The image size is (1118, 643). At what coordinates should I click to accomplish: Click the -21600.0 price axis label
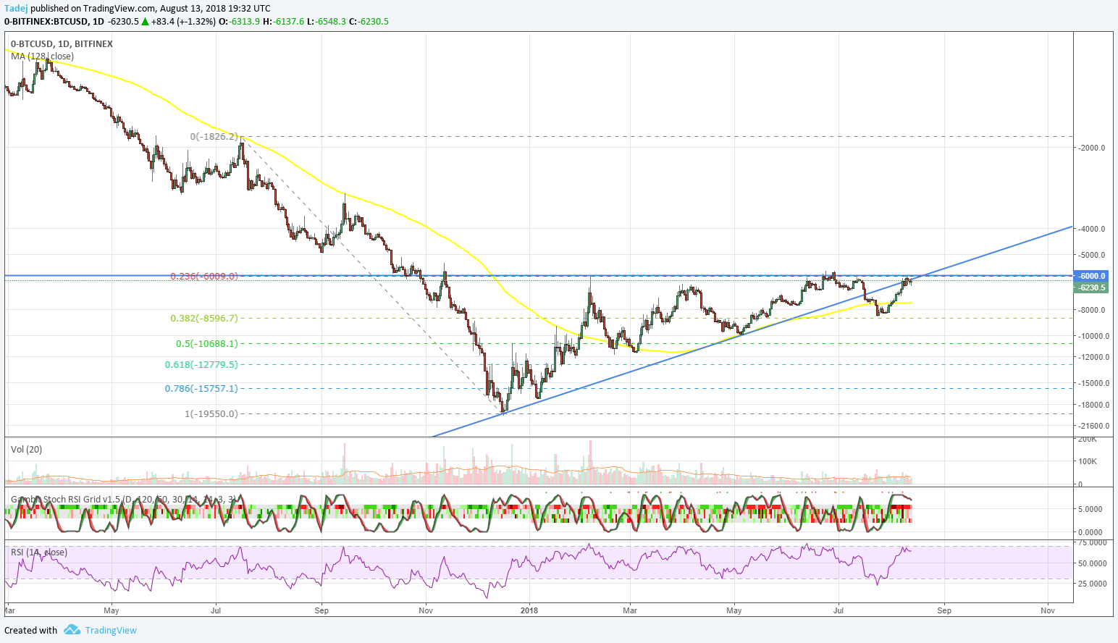(1093, 426)
